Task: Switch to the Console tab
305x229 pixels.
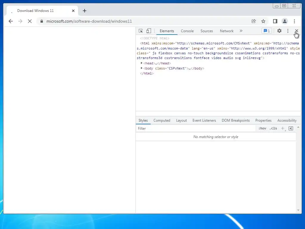Action: pyautogui.click(x=187, y=31)
